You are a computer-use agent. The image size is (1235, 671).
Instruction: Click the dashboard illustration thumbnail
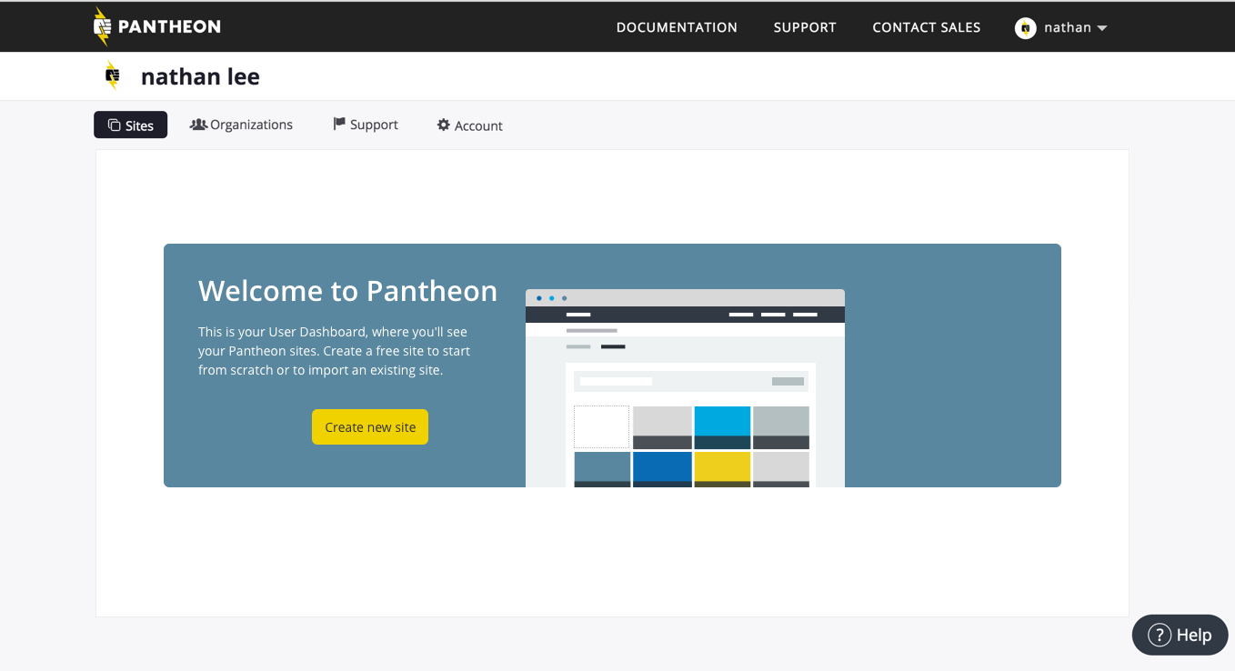pyautogui.click(x=685, y=388)
